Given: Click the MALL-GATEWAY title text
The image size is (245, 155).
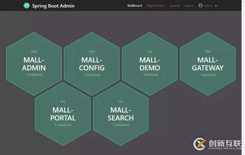Looking at the screenshot, I should pyautogui.click(x=207, y=64).
